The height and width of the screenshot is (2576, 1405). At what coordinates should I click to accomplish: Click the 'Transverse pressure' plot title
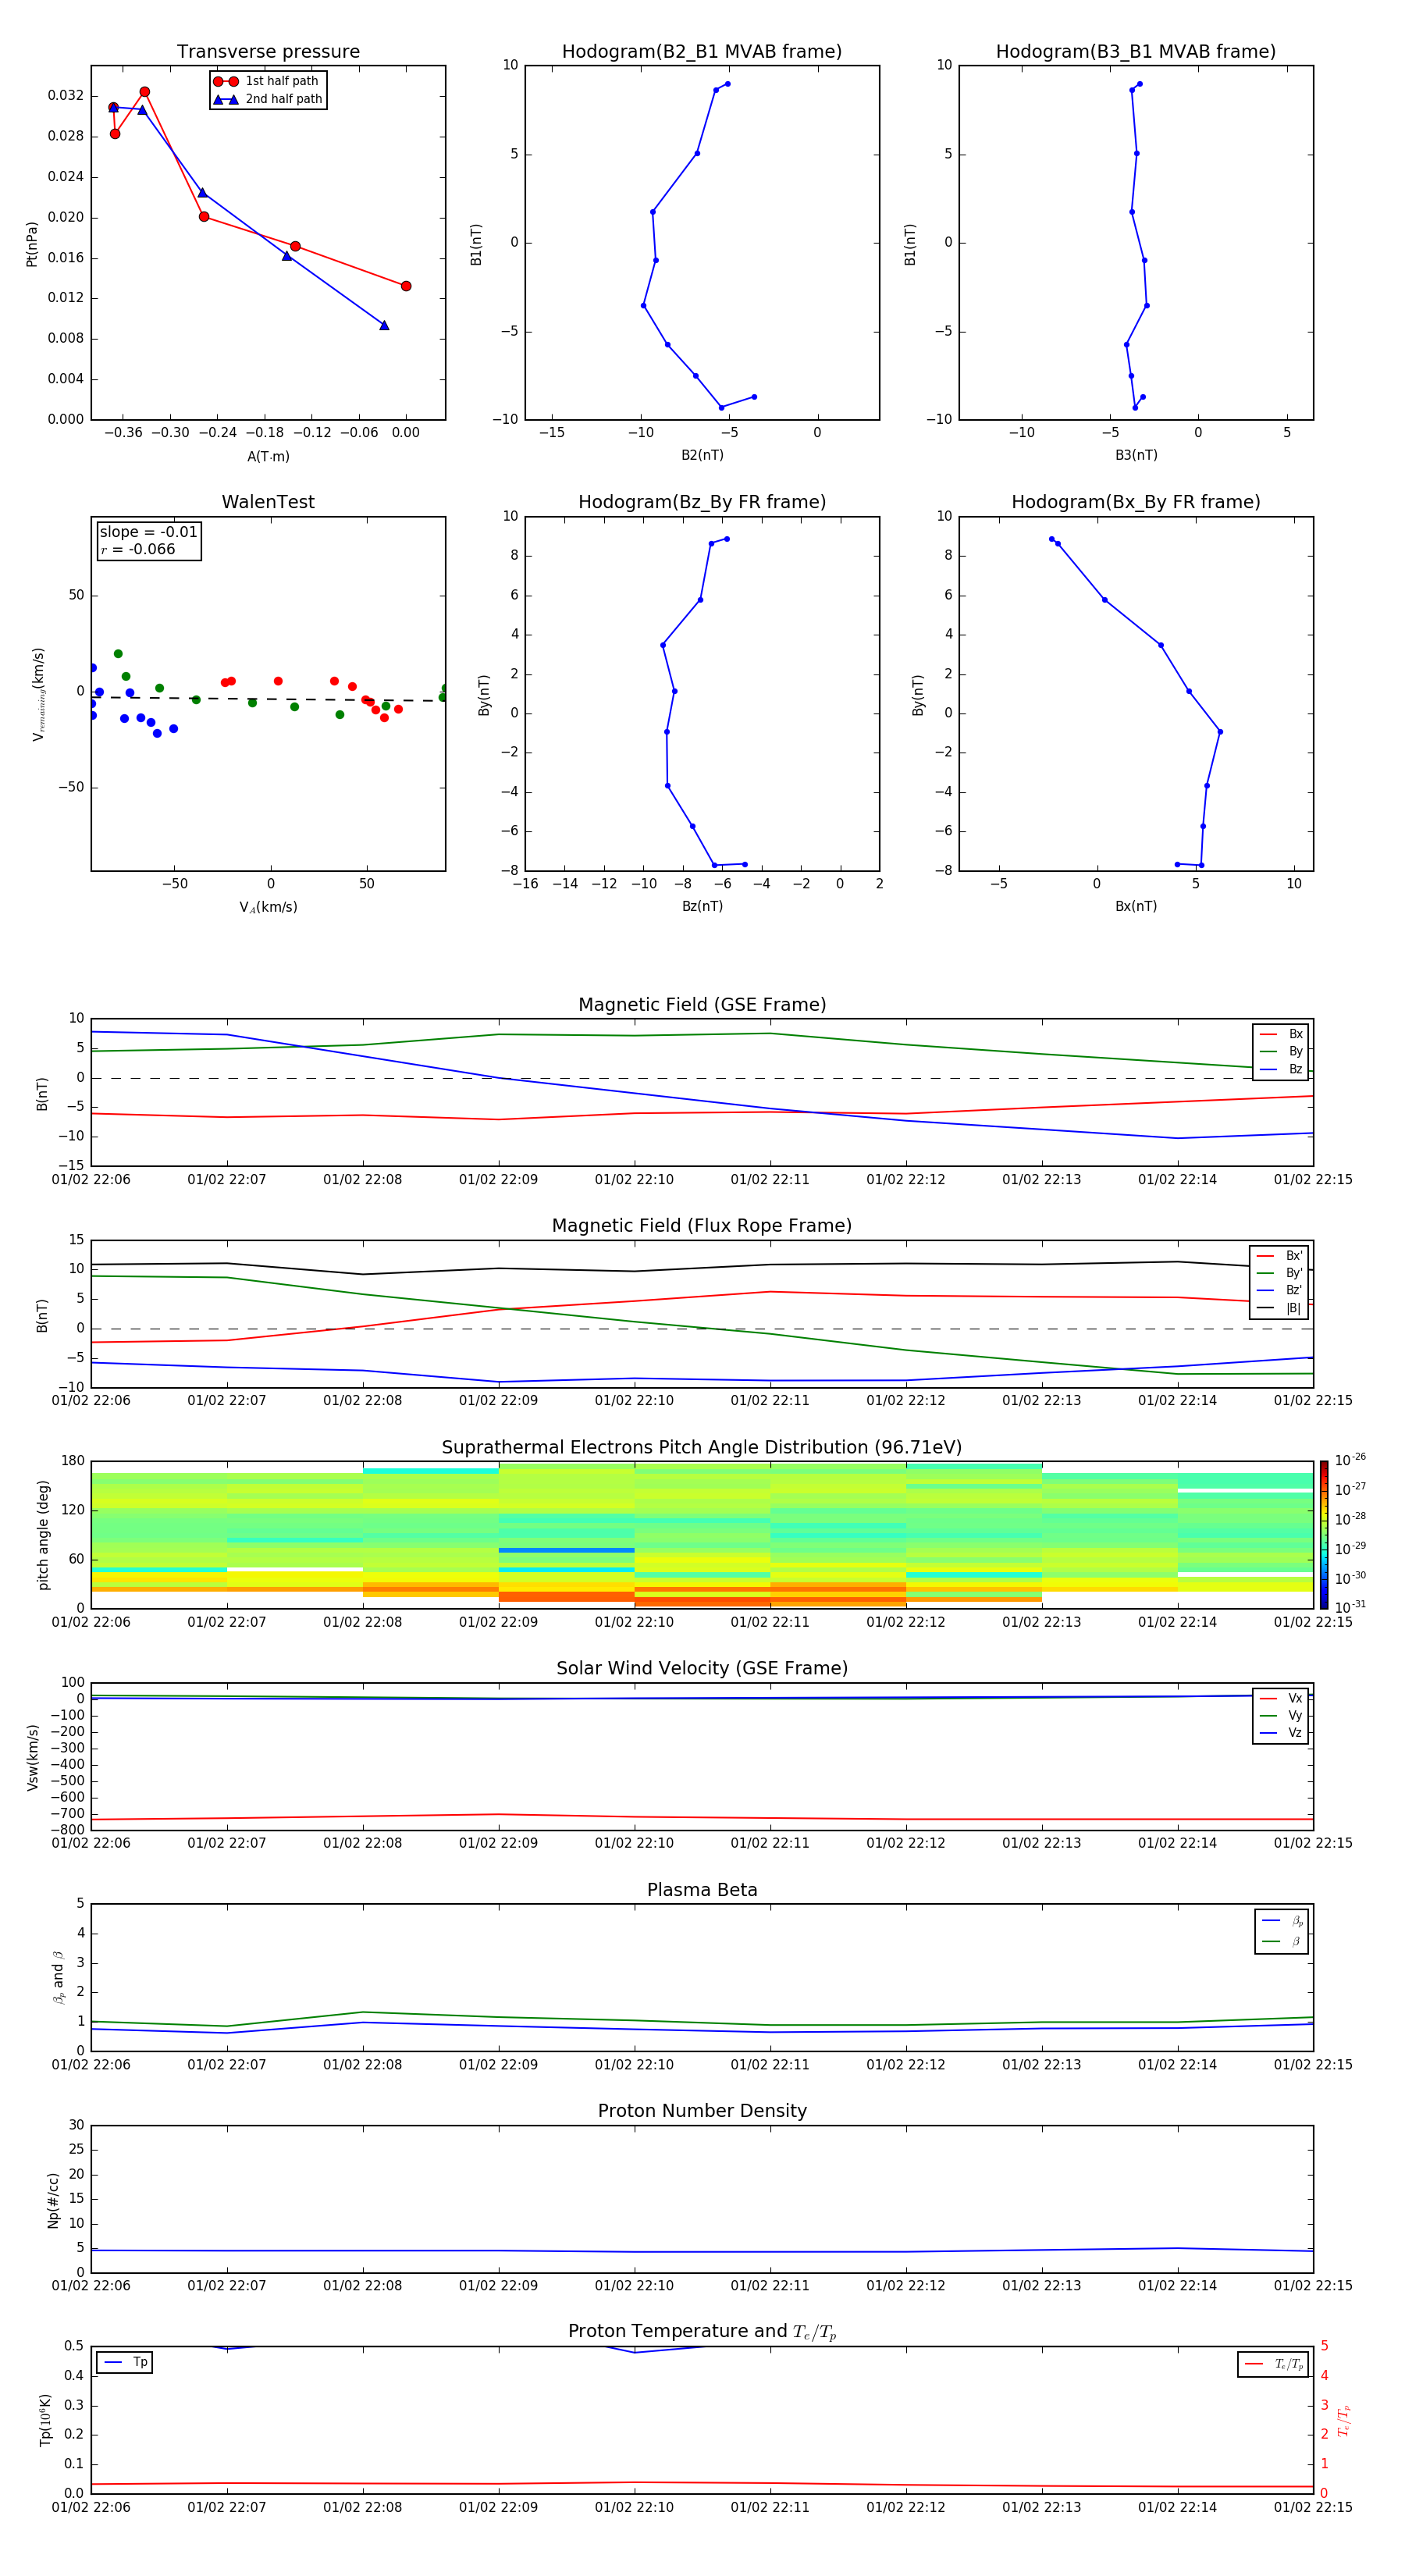point(268,51)
